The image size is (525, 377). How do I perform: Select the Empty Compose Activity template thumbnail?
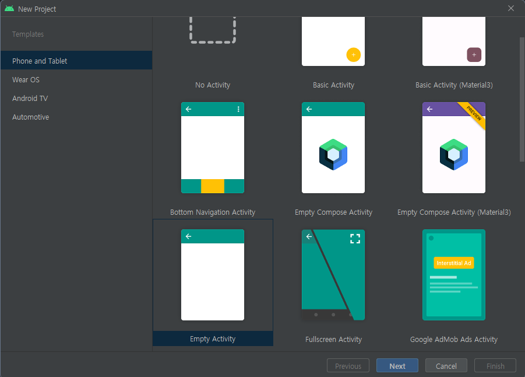pyautogui.click(x=333, y=148)
